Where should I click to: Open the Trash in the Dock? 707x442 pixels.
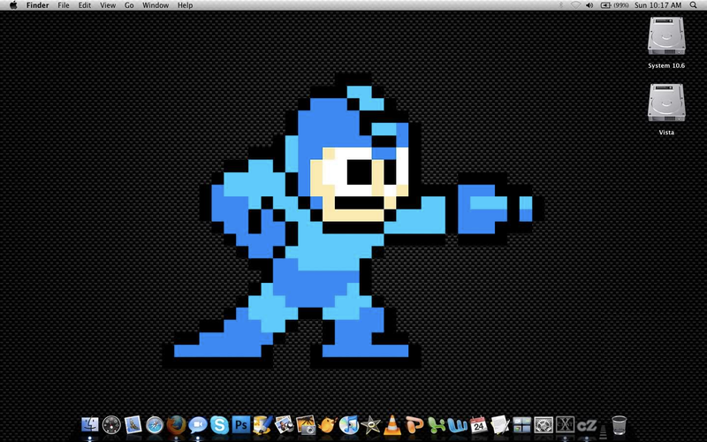coord(620,425)
